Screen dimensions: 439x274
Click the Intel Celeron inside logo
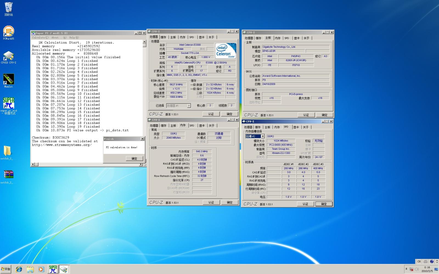click(226, 51)
